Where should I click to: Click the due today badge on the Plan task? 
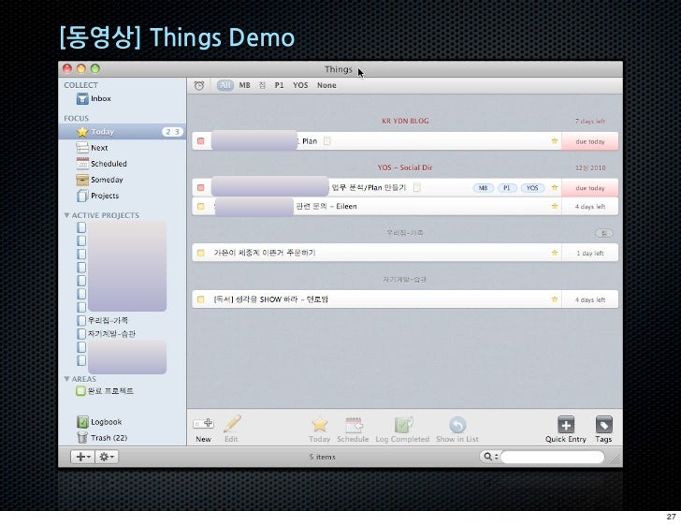[x=589, y=141]
